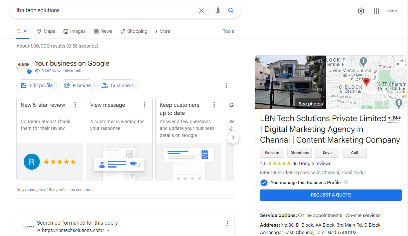Save the business listing

[327, 153]
